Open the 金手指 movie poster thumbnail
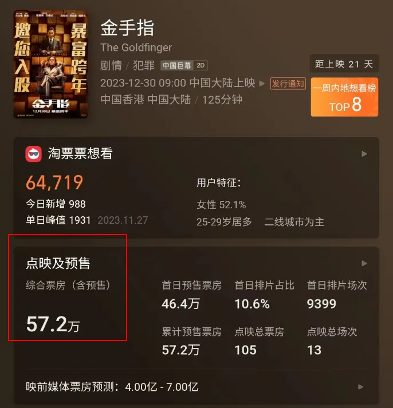 51,64
